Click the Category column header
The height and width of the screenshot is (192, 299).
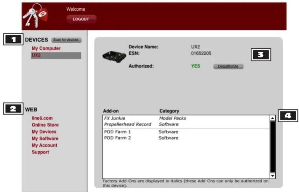tap(169, 111)
